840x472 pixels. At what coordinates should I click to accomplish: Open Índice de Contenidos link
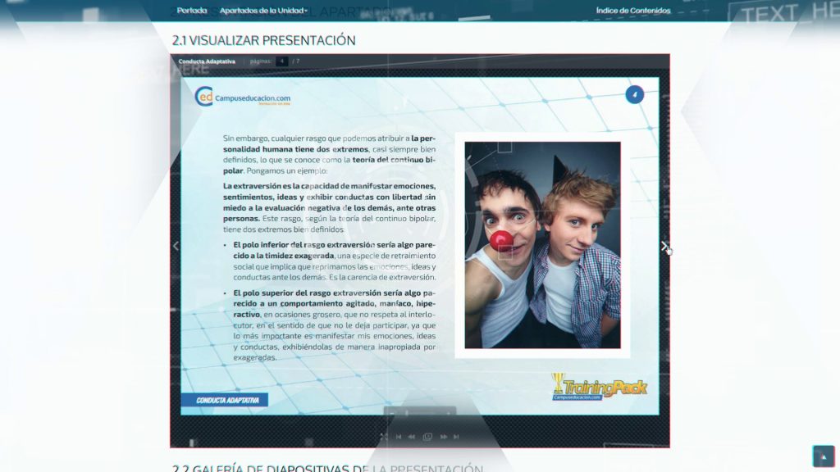point(632,11)
